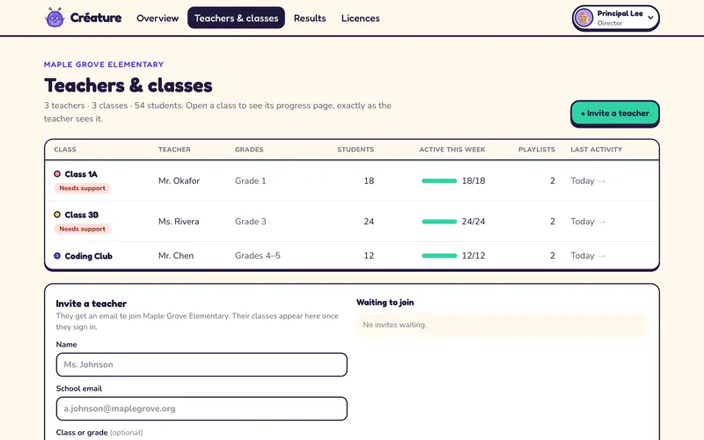
Task: Click the LAST ACTIVITY column header
Action: tap(597, 150)
